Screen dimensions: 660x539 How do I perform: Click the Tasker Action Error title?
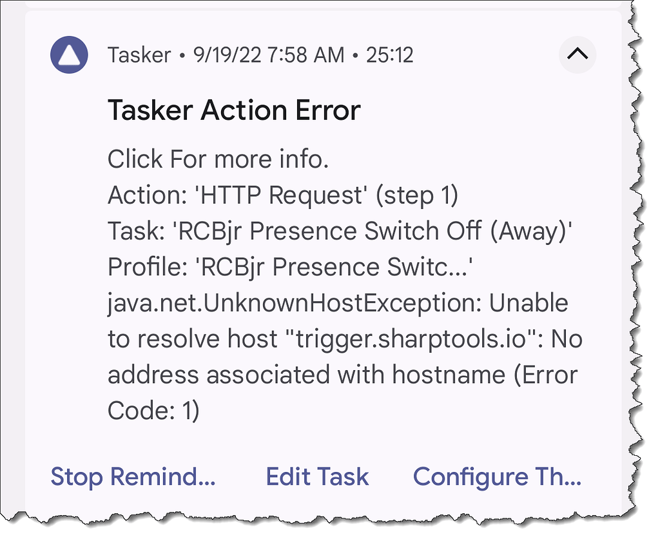[x=234, y=111]
